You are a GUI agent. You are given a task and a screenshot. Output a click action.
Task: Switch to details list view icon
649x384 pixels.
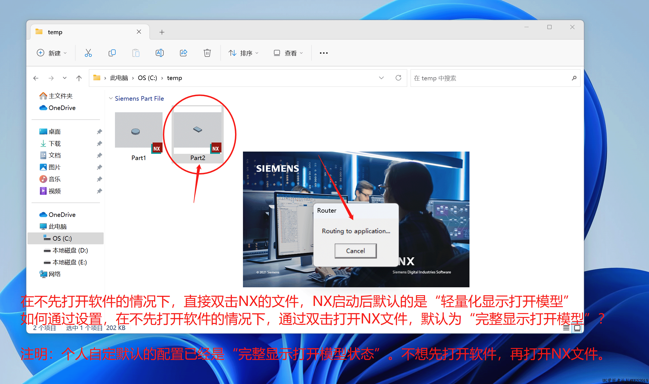tap(566, 328)
